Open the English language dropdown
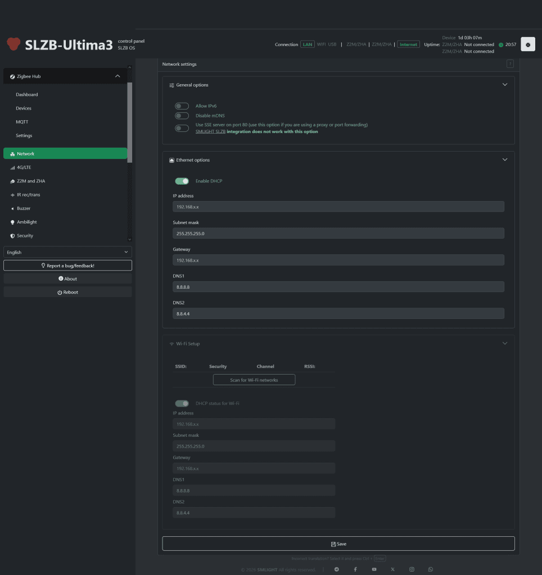The image size is (542, 575). (67, 252)
